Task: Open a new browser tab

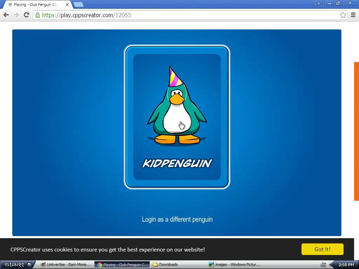Action: pos(79,5)
